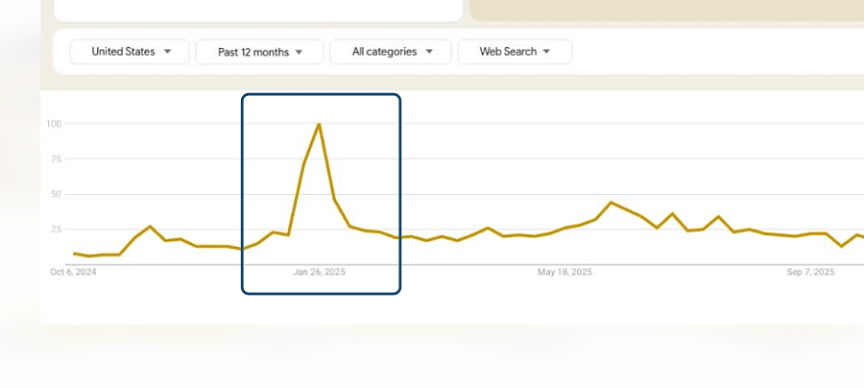
Task: Click the 100 value on the y-axis
Action: (53, 124)
